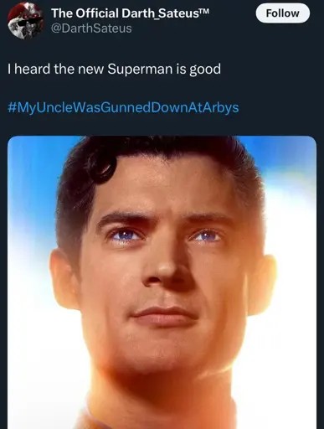Open the #MyUncleWasGunnedDownAtArbys hashtag
Image resolution: width=324 pixels, height=429 pixels.
pos(123,108)
